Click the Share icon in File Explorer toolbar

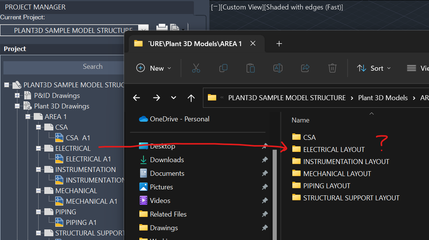(305, 68)
